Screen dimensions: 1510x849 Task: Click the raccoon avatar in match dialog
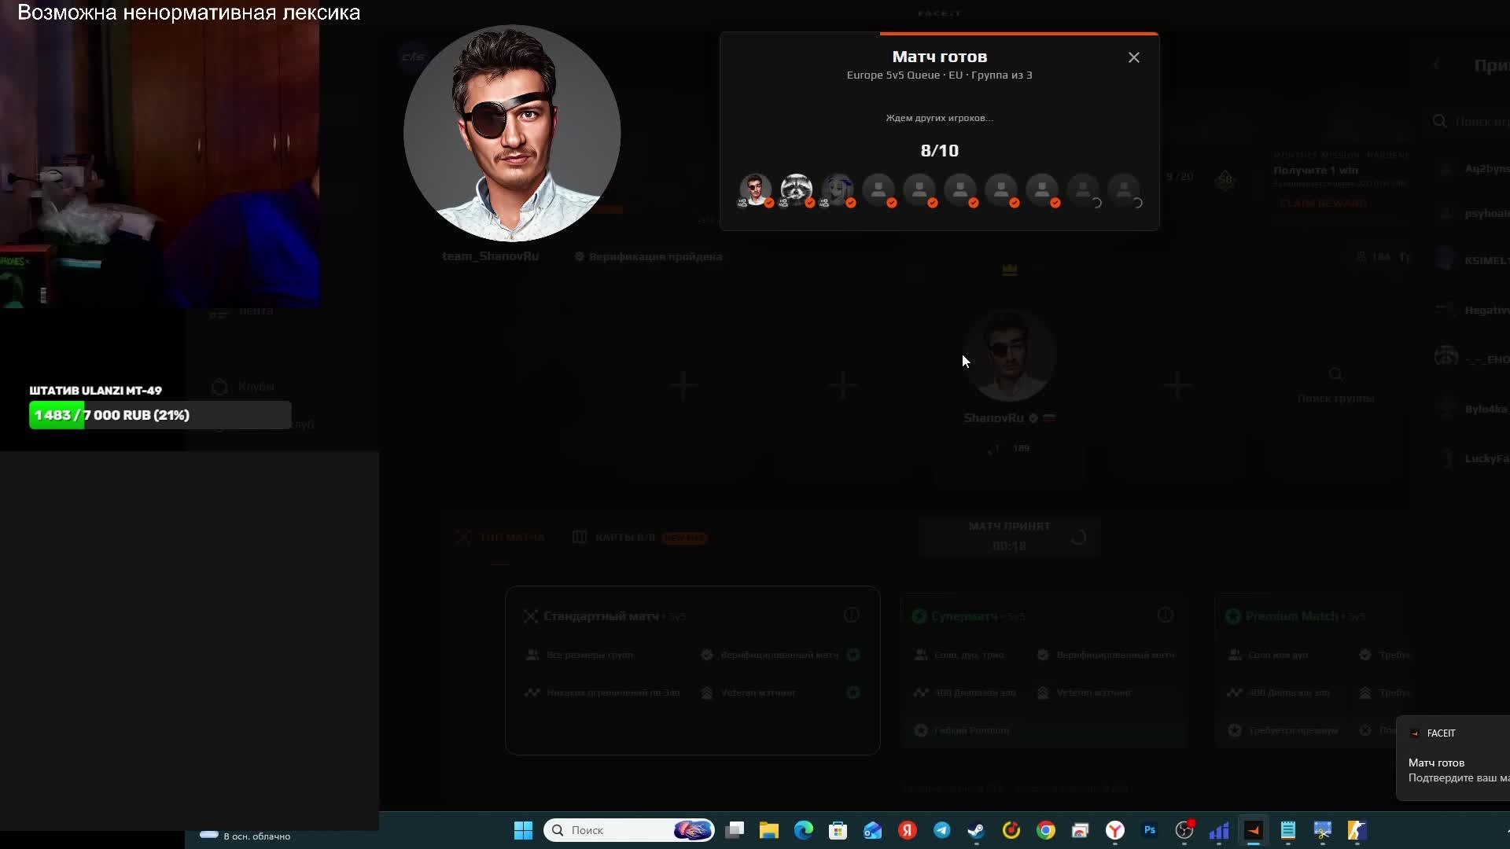(796, 189)
